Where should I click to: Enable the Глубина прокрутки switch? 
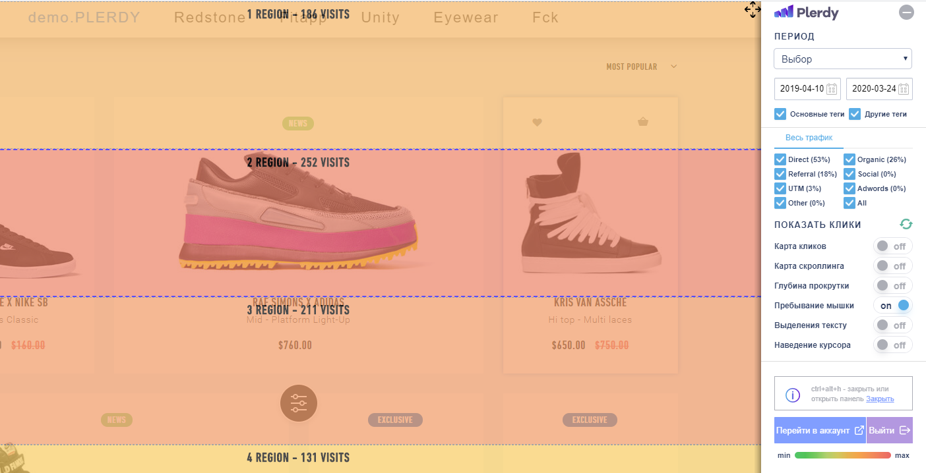[x=892, y=286]
